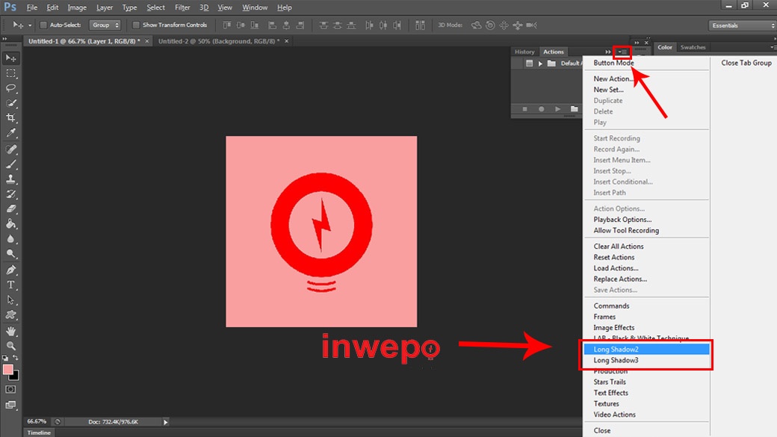Choose the Clone Stamp tool

[11, 179]
